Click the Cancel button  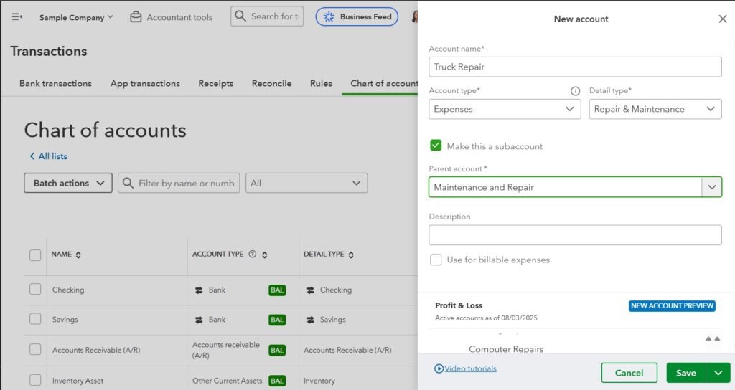point(629,373)
